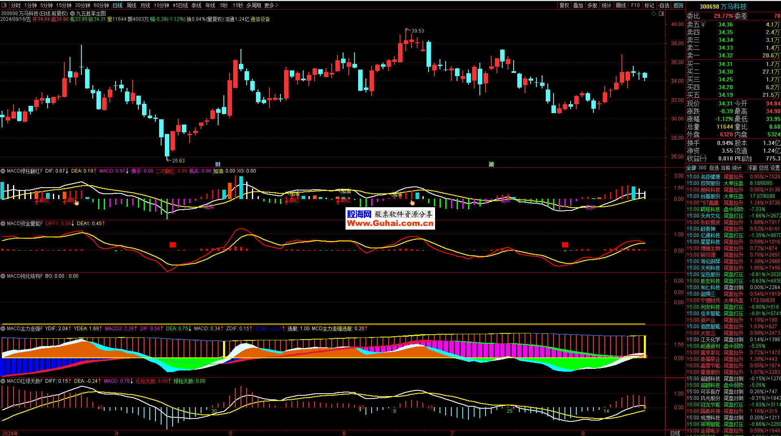
Task: Open the dropdown arrow before 九五胜率主图
Action: (x=72, y=14)
